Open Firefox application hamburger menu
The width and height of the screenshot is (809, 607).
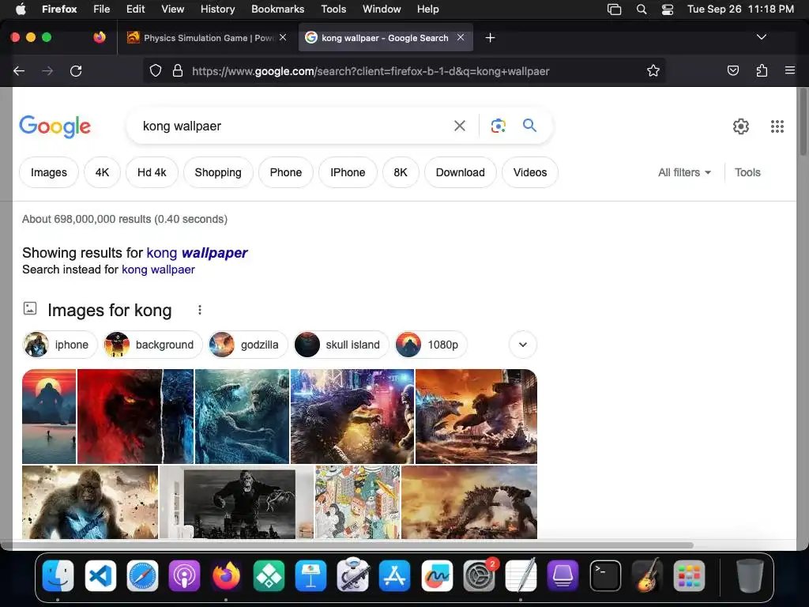click(789, 70)
